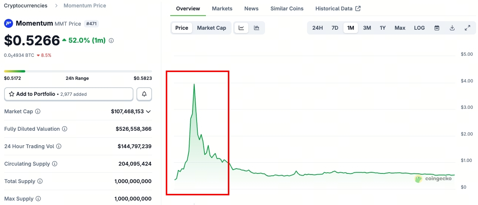Click Add to Portfolio button
This screenshot has height=205, width=478.
click(69, 94)
